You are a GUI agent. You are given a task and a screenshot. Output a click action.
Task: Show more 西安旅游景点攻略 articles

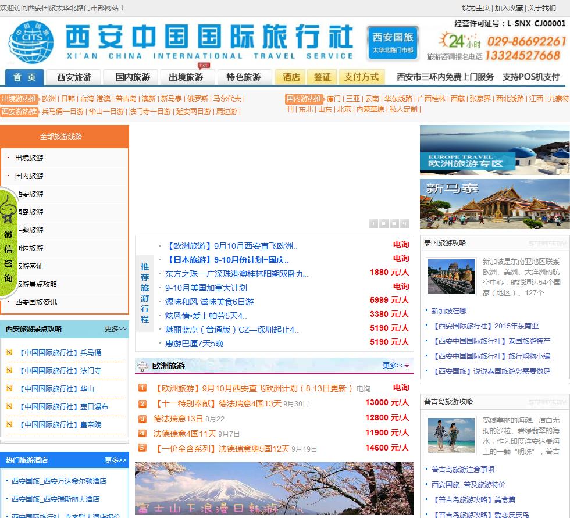115,328
